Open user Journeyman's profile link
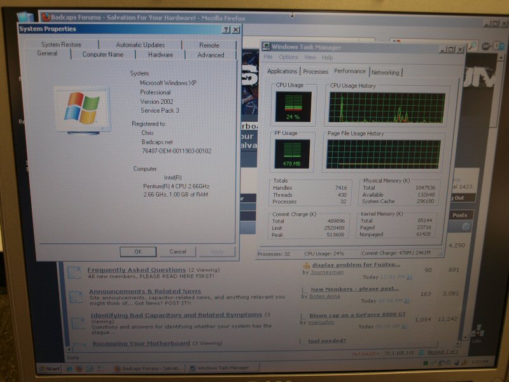The width and height of the screenshot is (509, 382). tap(327, 272)
